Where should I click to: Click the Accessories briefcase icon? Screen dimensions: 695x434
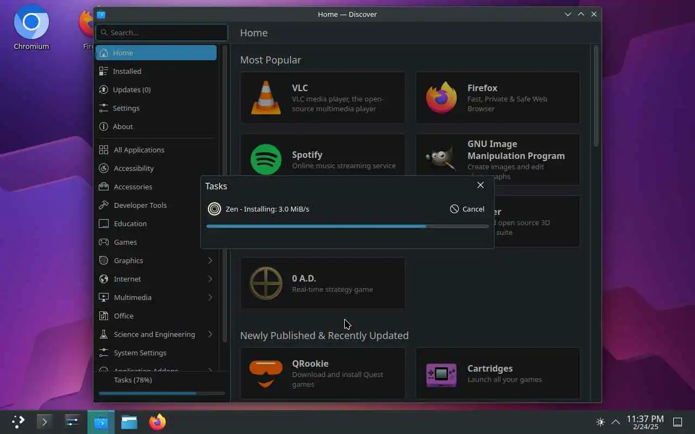[104, 187]
